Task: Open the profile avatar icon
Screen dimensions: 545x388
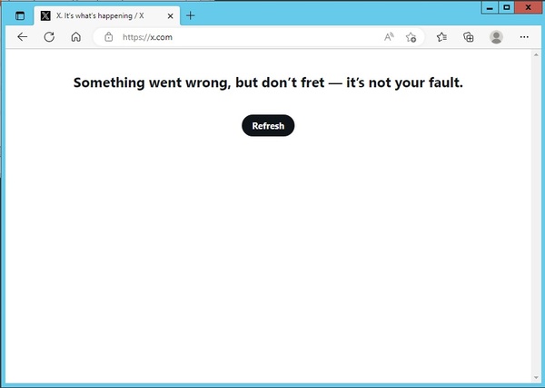Action: pos(496,37)
